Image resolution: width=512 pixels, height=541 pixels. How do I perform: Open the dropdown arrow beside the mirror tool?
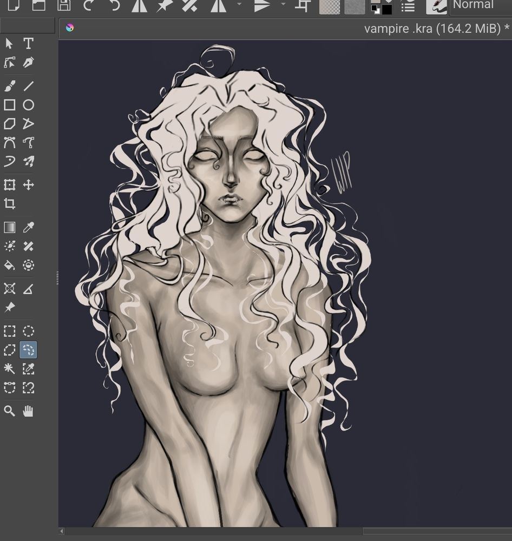pos(239,5)
